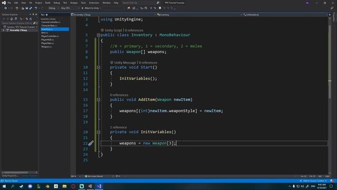
Task: Open the InitVariables member navigation dropdown
Action: (285, 15)
